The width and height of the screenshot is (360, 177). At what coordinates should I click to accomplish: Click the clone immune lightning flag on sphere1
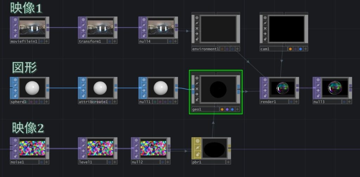tap(15, 85)
